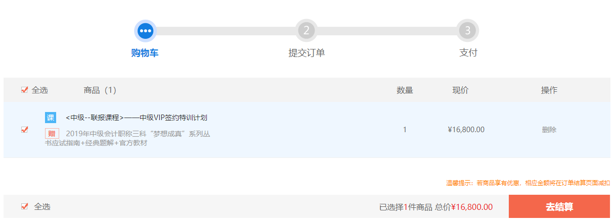Click the item price ¥16,800.00
This screenshot has height=223, width=614.
466,130
